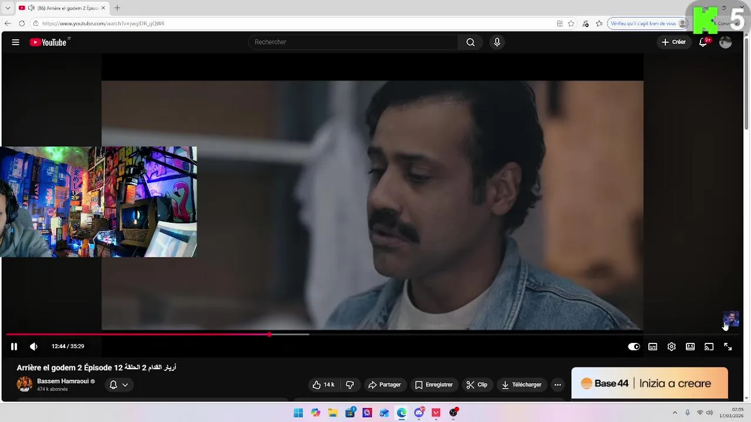
Task: Open the Créer menu
Action: pyautogui.click(x=674, y=42)
